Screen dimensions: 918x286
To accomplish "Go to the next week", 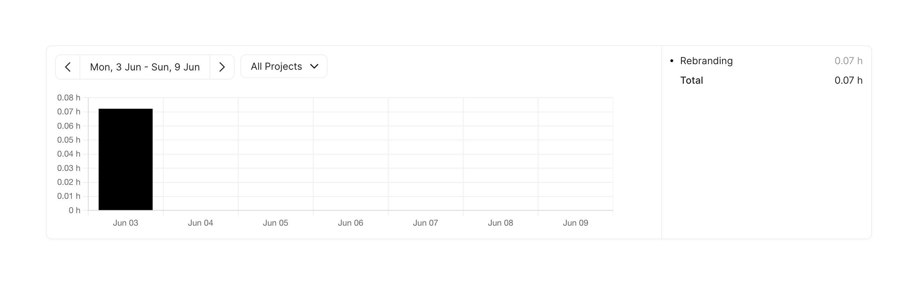I will (222, 67).
